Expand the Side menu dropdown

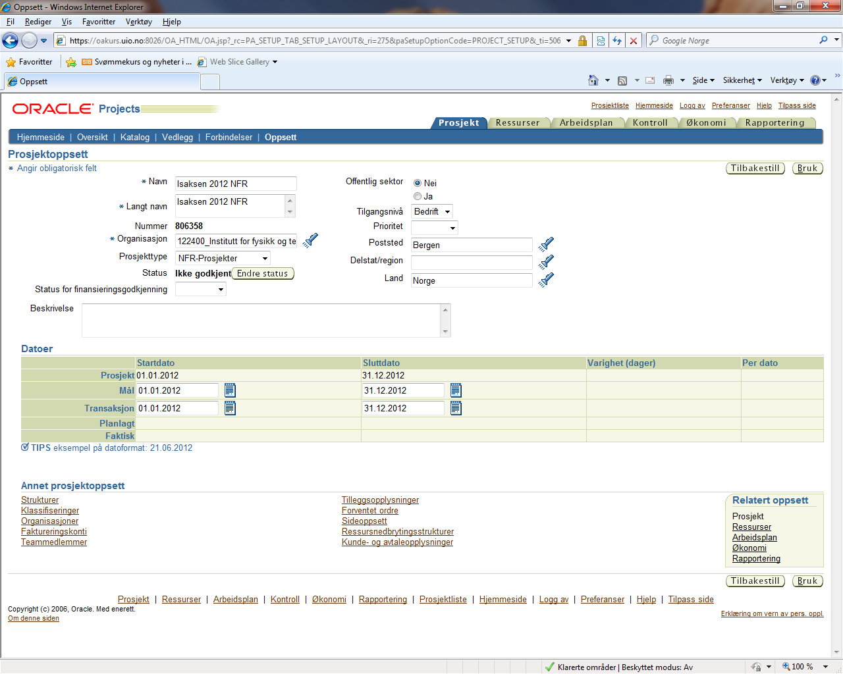tap(703, 80)
